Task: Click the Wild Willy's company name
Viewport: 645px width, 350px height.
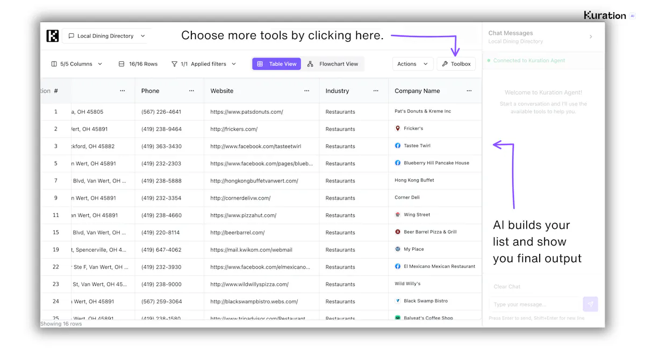Action: click(x=407, y=283)
